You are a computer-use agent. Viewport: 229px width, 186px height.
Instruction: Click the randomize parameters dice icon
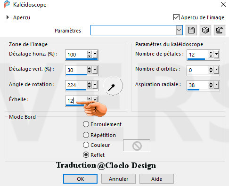click(x=205, y=30)
